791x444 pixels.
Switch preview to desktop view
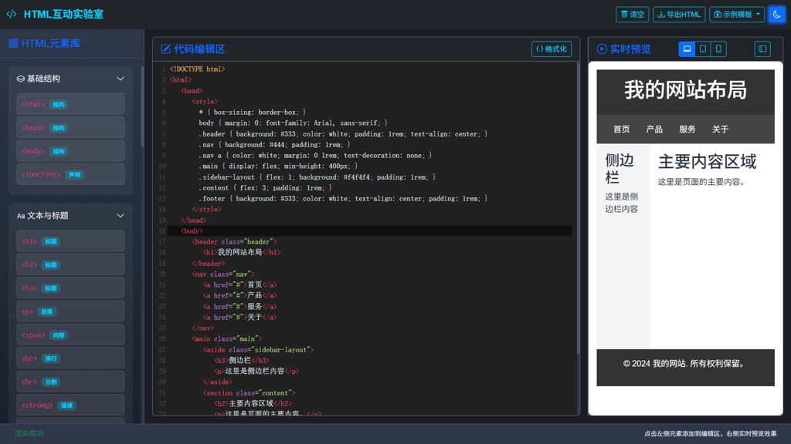(x=687, y=49)
